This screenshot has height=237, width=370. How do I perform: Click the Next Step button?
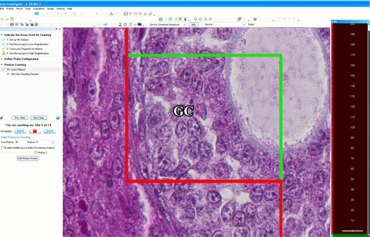pyautogui.click(x=39, y=118)
